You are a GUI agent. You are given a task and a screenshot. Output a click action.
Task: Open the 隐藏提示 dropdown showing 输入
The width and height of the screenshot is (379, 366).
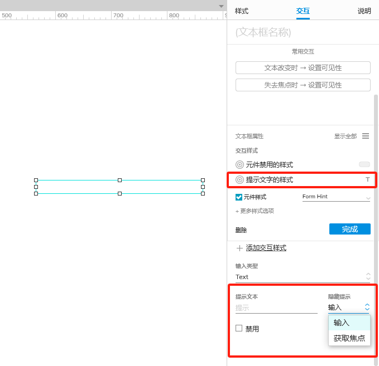coord(349,308)
